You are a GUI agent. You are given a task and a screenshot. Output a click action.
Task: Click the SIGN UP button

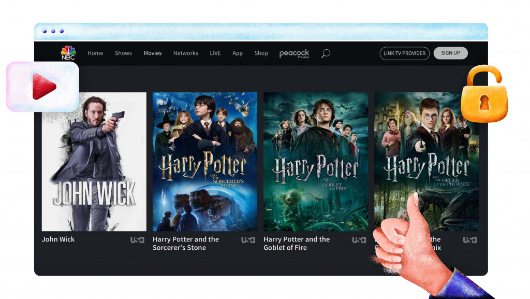click(x=451, y=53)
